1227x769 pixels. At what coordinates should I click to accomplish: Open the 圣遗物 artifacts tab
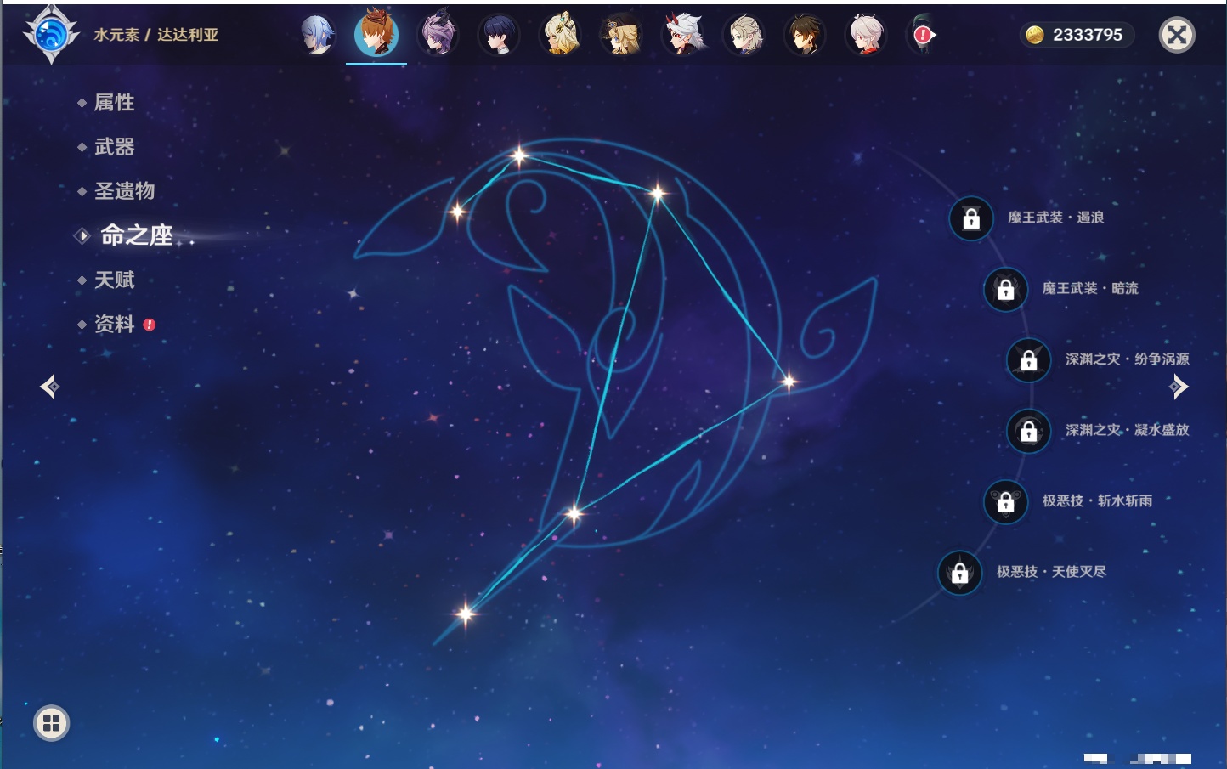click(x=124, y=191)
